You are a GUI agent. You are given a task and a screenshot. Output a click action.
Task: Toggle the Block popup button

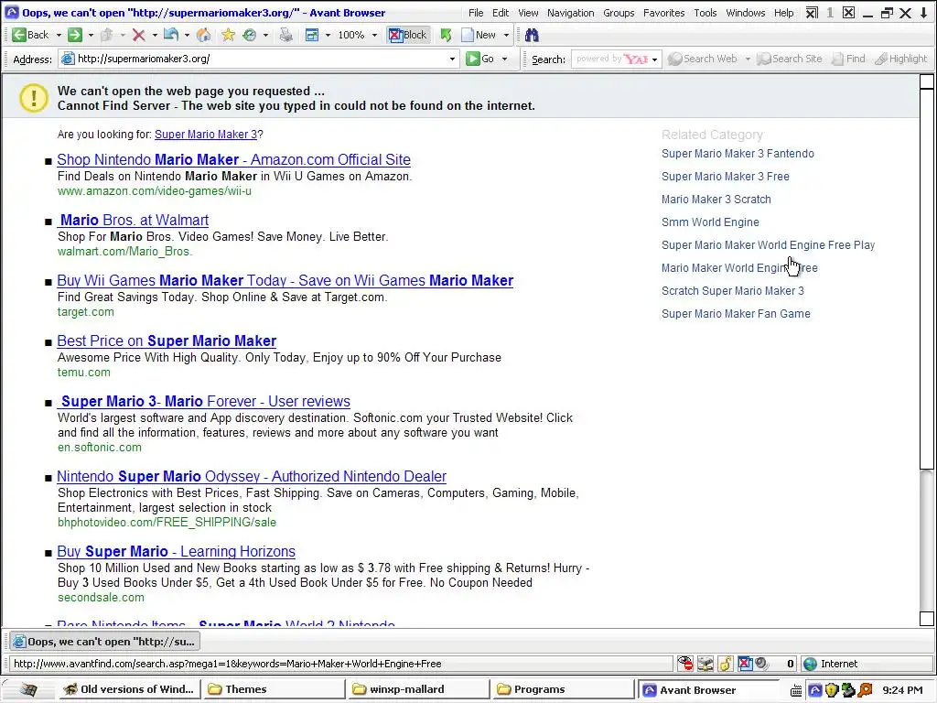pos(408,36)
